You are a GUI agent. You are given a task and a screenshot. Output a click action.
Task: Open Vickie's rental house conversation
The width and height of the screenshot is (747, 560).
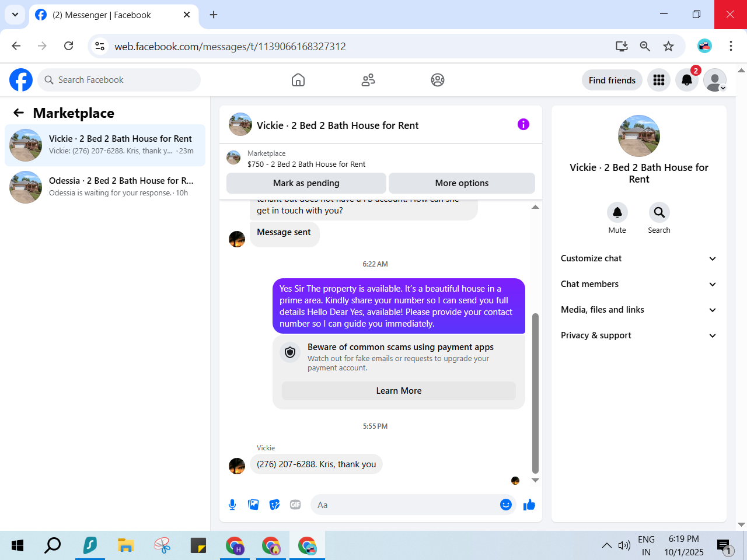(105, 145)
